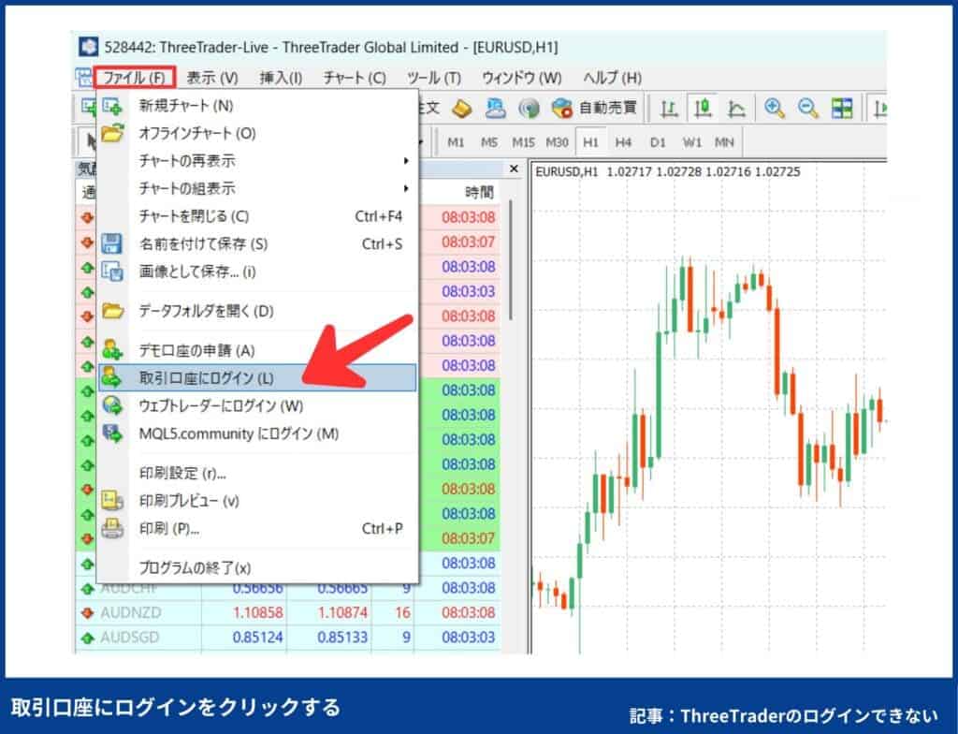The image size is (958, 734).
Task: Click the floppy disk save icon
Action: (x=112, y=243)
